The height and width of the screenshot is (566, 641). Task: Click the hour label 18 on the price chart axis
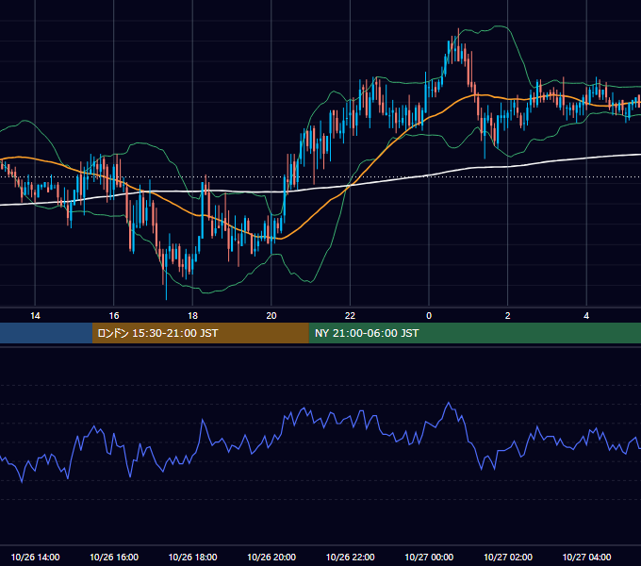(192, 316)
